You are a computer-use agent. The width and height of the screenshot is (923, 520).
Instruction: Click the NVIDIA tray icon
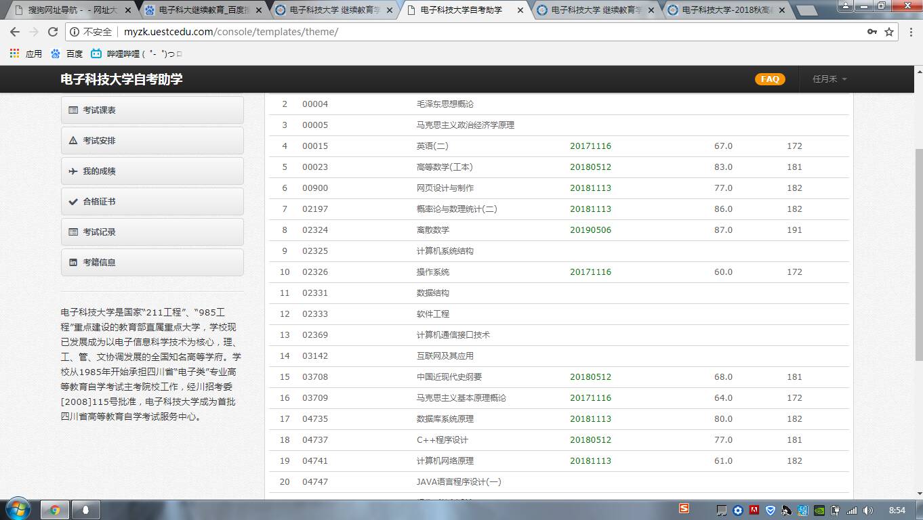pos(819,511)
